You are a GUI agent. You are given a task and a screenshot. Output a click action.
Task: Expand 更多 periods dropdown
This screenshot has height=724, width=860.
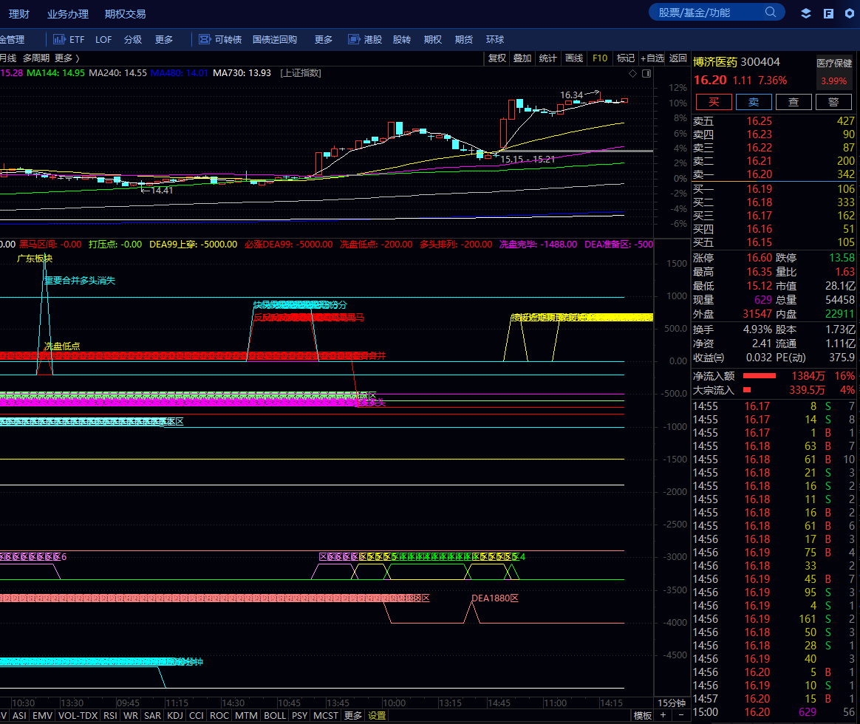click(67, 58)
